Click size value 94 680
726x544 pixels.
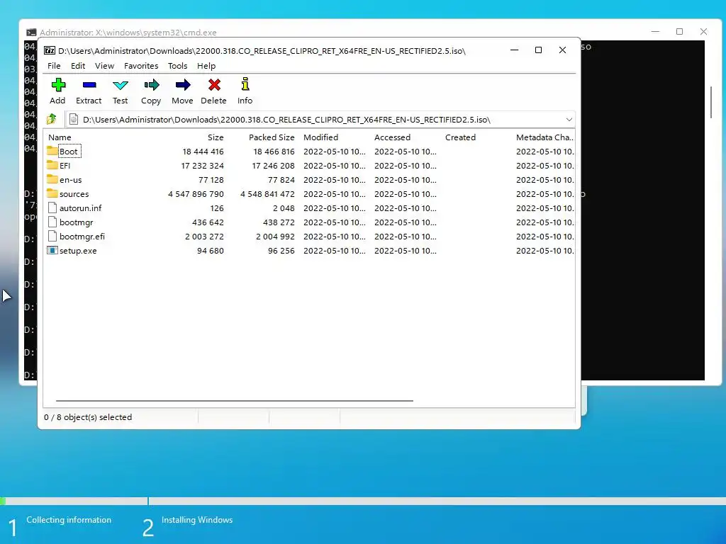pos(210,251)
